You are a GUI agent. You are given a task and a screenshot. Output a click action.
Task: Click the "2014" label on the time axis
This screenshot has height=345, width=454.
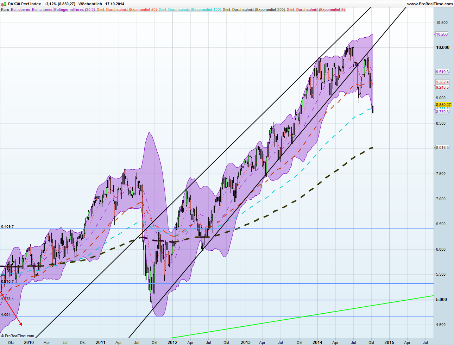click(317, 342)
